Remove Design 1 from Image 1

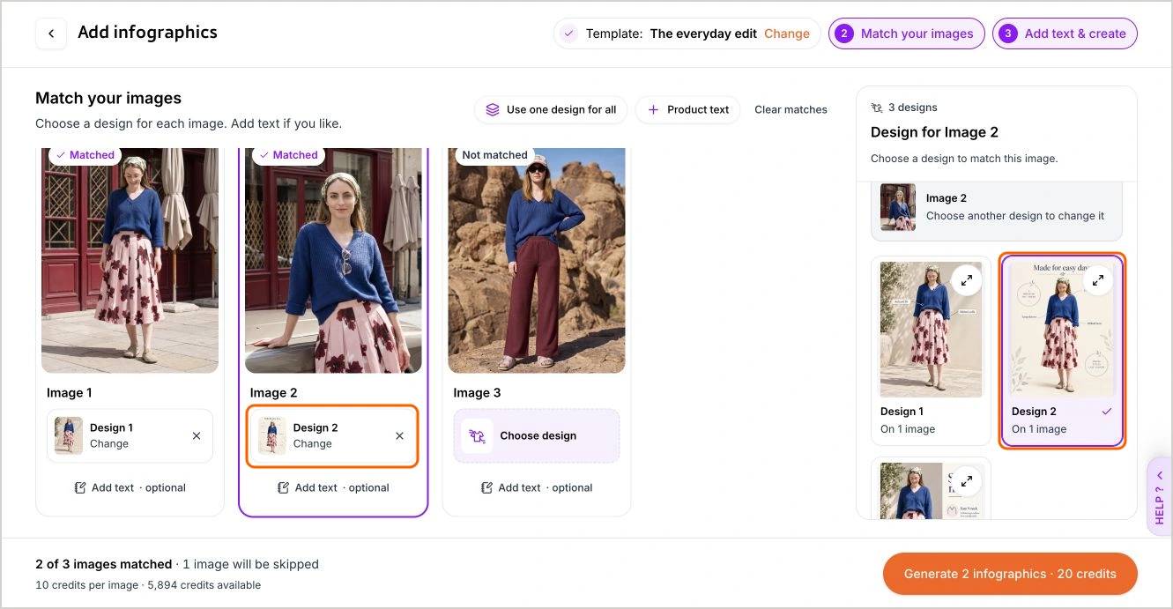tap(197, 435)
